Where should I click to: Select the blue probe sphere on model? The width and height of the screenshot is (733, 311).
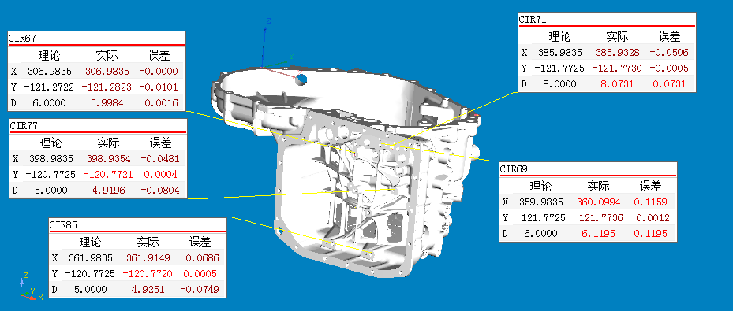(x=302, y=80)
